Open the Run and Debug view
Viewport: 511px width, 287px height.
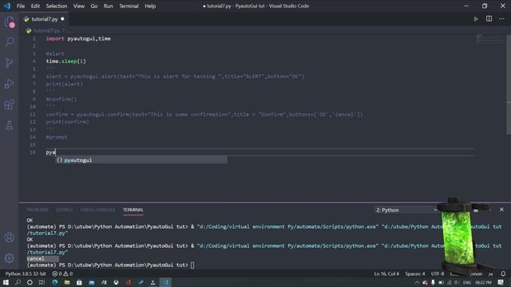coord(9,84)
